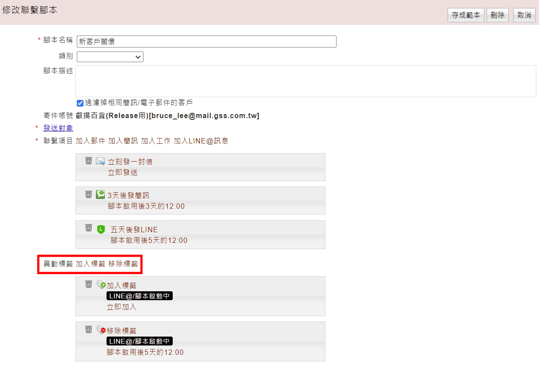
Task: Click 加入LINE@訊息 link
Action: pos(201,141)
